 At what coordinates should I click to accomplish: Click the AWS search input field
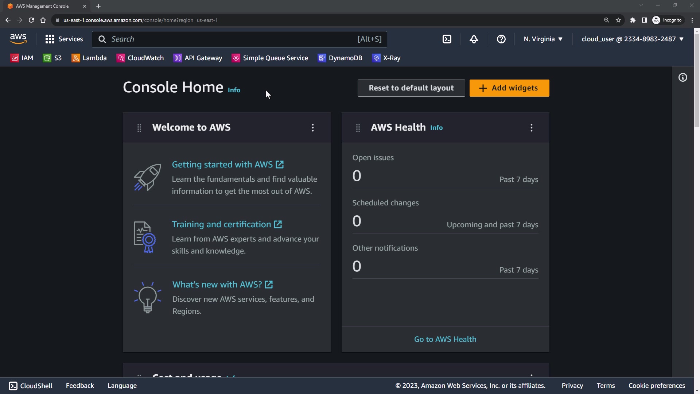coord(233,39)
